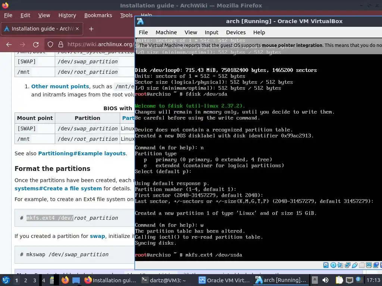Click the network monitor icon in the system tray
The image size is (382, 286).
[349, 280]
